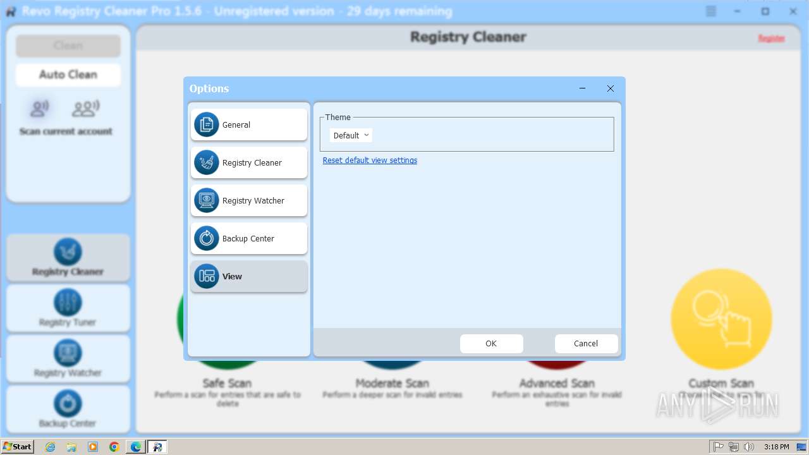Close the Options dialog

coord(611,88)
